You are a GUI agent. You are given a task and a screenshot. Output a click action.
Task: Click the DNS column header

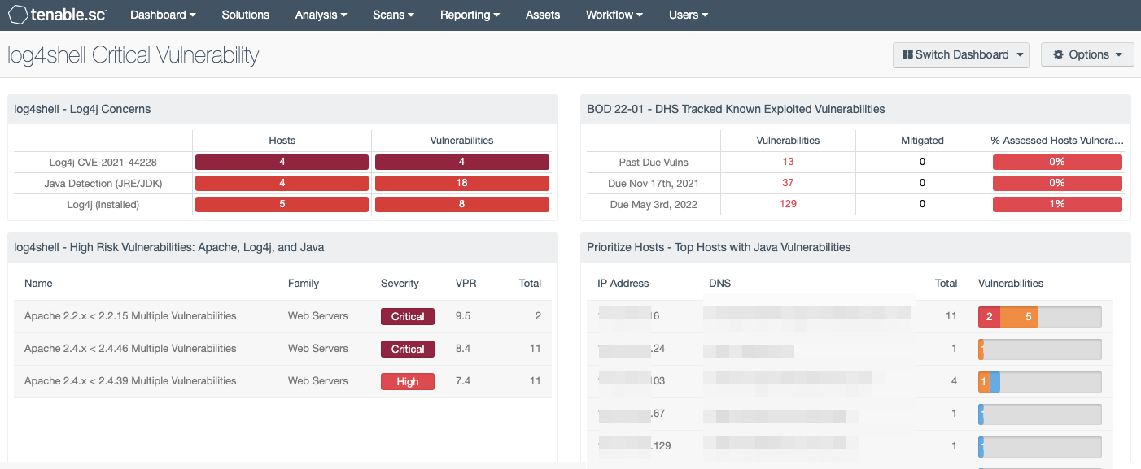pyautogui.click(x=721, y=284)
